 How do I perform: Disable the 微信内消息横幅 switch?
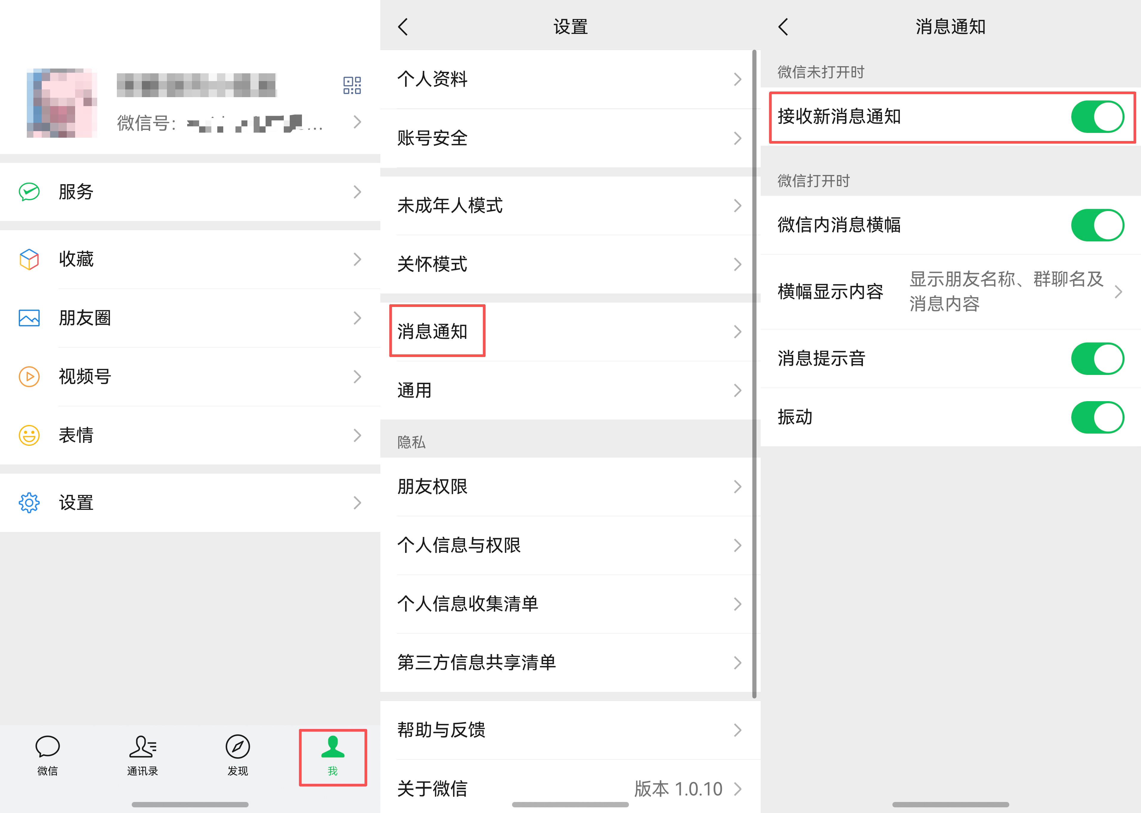pyautogui.click(x=1097, y=225)
